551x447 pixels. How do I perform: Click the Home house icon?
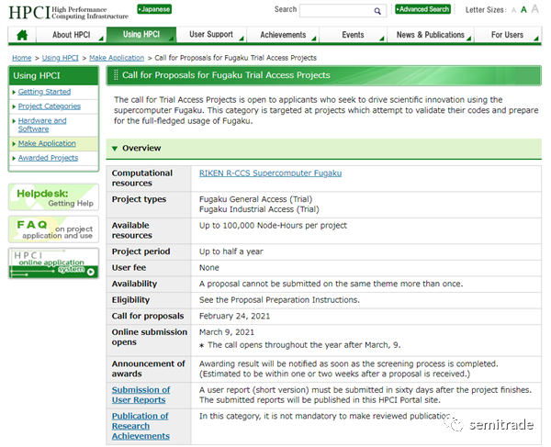(22, 35)
